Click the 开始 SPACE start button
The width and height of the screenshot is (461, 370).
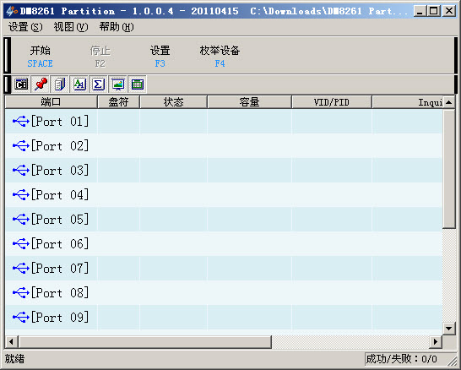point(40,57)
